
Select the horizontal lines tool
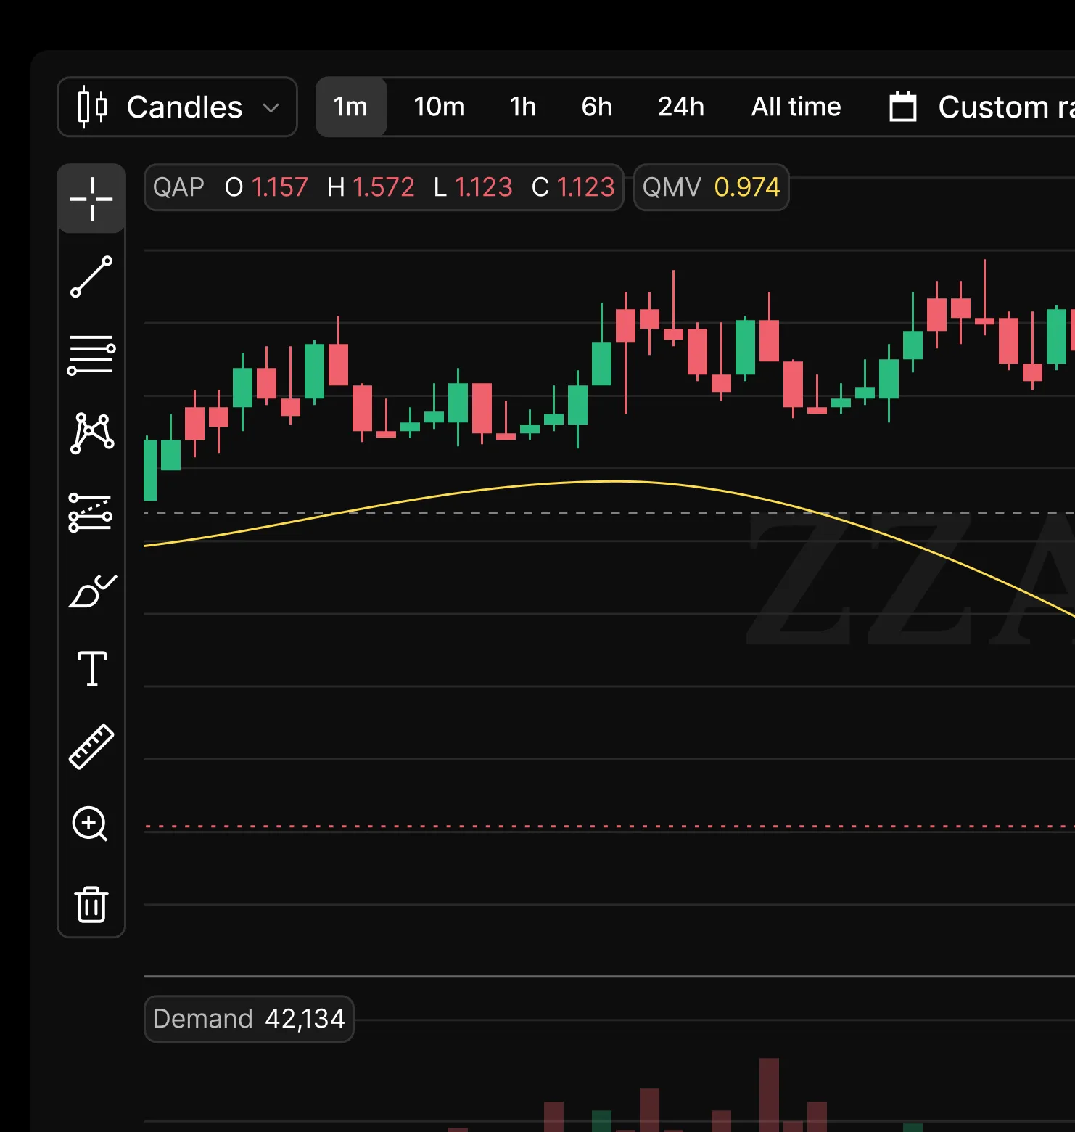coord(91,355)
